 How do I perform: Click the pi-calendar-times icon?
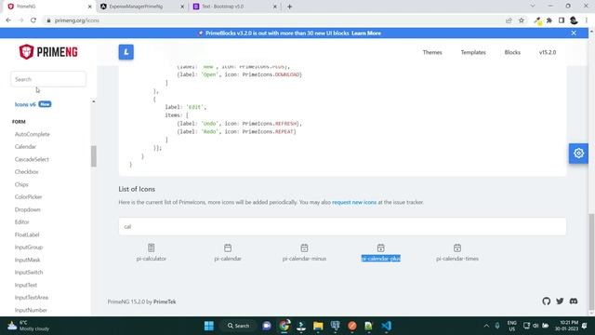click(457, 248)
